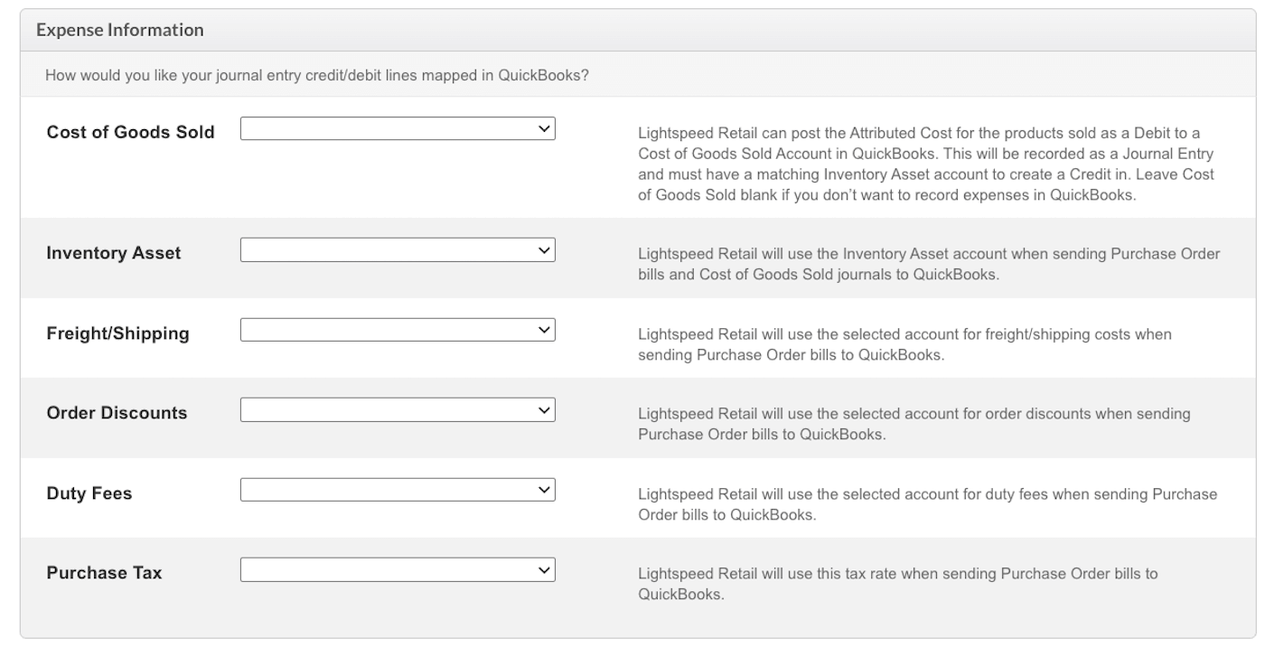
Task: Click the Order Discounts label
Action: [x=117, y=413]
